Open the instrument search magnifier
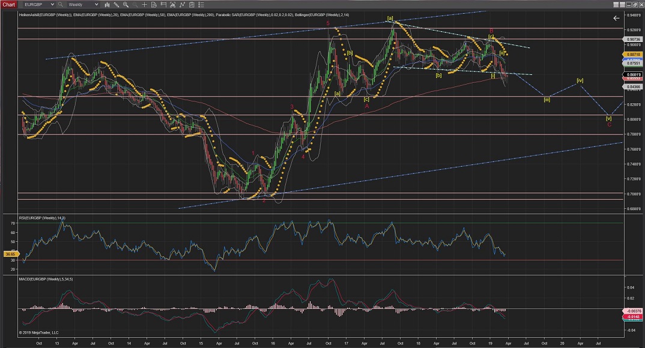 click(x=61, y=5)
